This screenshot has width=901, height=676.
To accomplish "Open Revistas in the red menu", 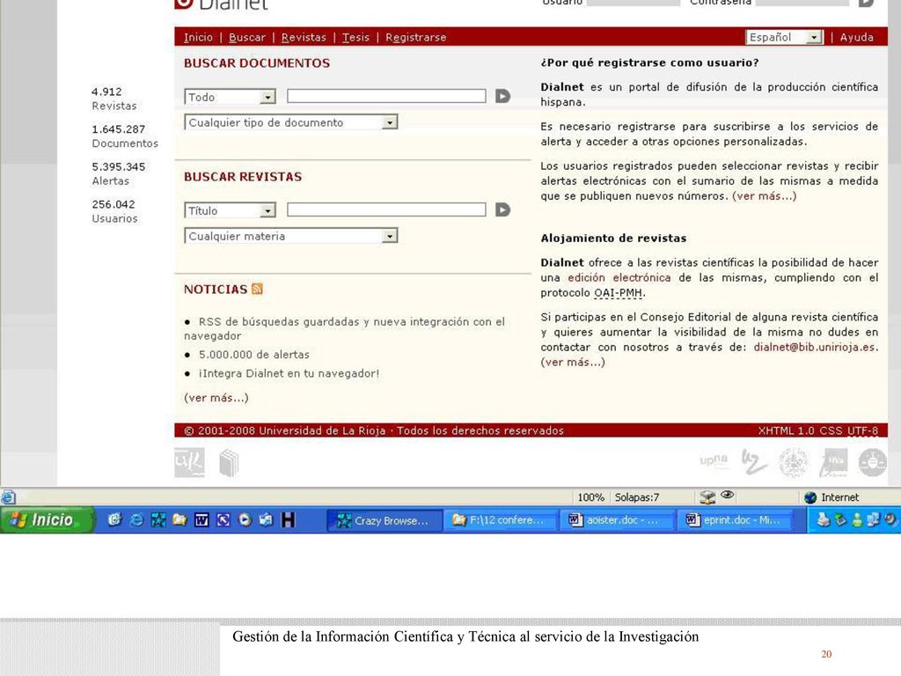I will pyautogui.click(x=304, y=37).
